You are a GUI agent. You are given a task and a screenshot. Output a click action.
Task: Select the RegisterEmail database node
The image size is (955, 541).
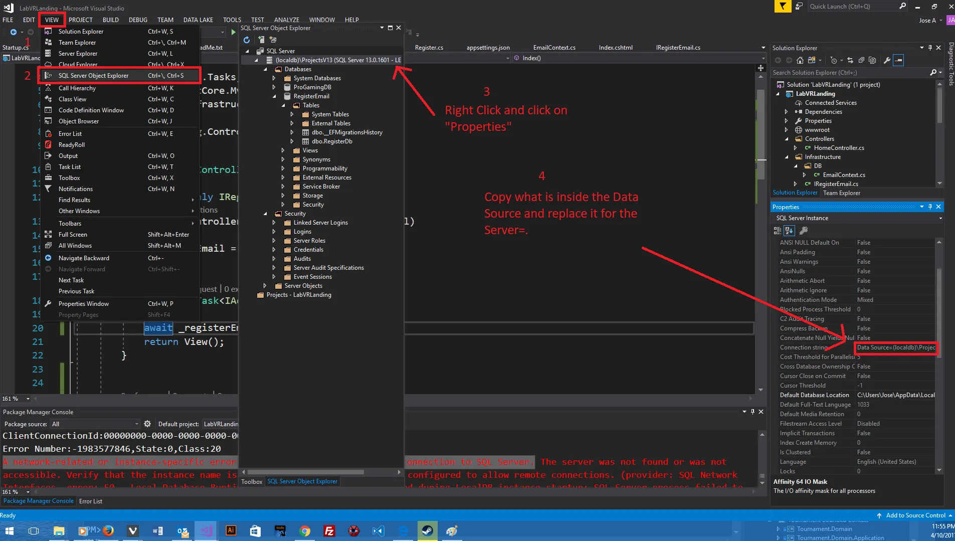pyautogui.click(x=311, y=96)
